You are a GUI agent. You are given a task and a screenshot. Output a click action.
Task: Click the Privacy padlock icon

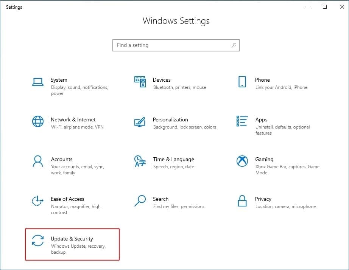pos(242,201)
